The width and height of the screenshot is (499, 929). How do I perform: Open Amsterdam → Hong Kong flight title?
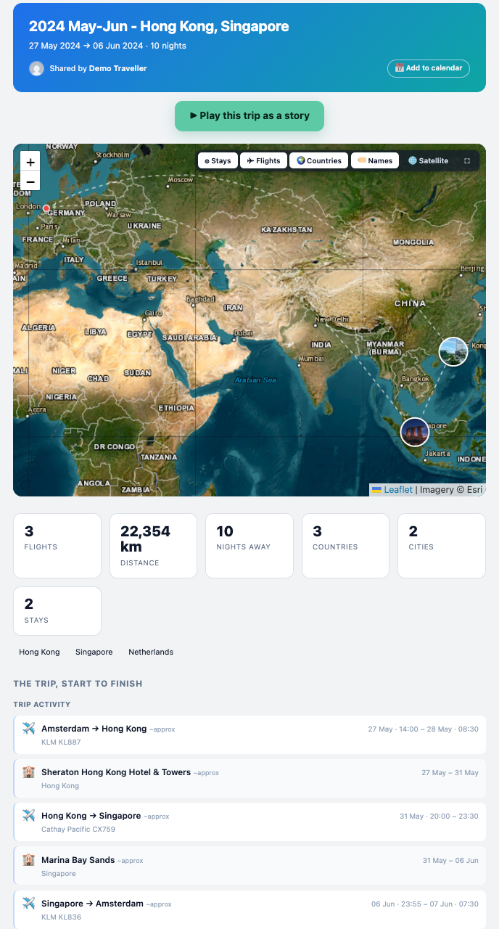[x=94, y=729]
